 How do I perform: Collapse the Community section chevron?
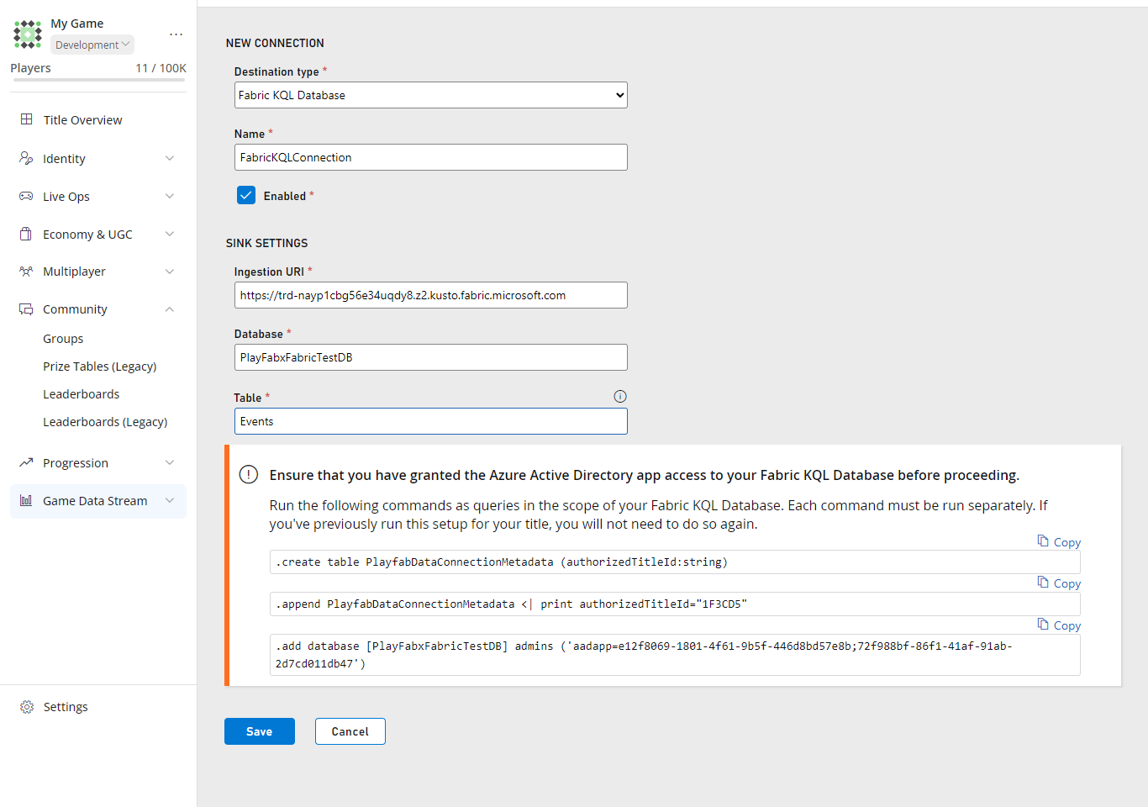pos(170,309)
